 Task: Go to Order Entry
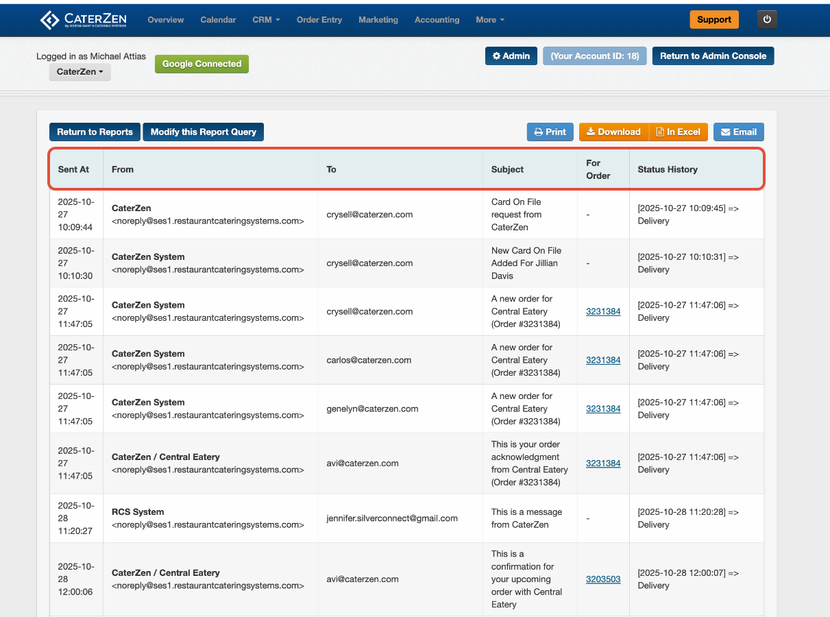[x=319, y=20]
